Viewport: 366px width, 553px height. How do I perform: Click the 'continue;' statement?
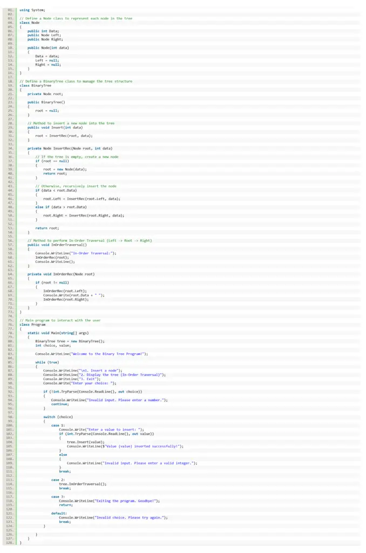click(60, 404)
